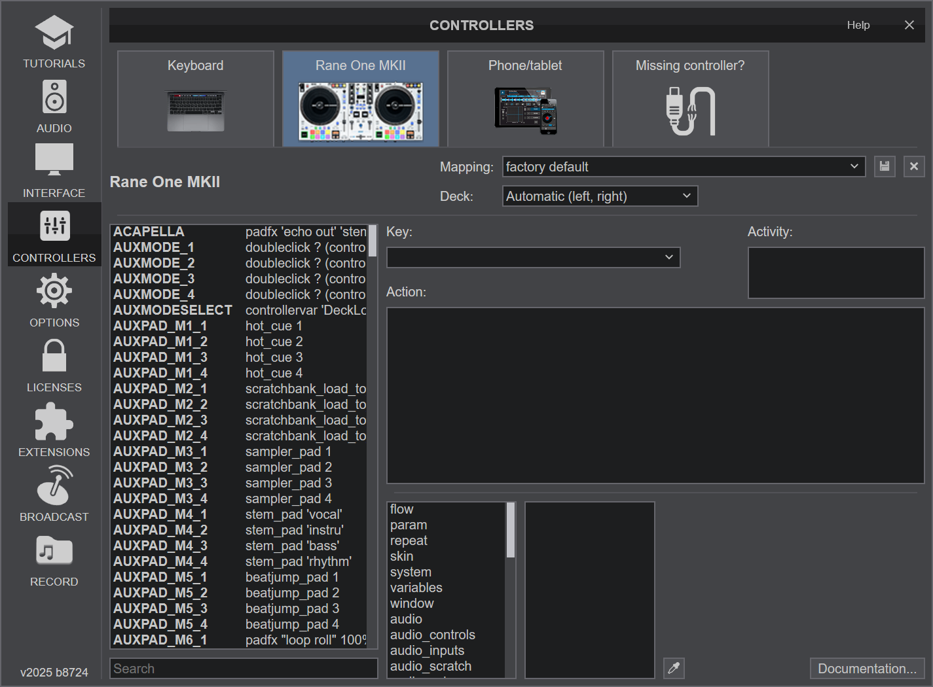Select the flow action category
The height and width of the screenshot is (687, 933).
(447, 509)
